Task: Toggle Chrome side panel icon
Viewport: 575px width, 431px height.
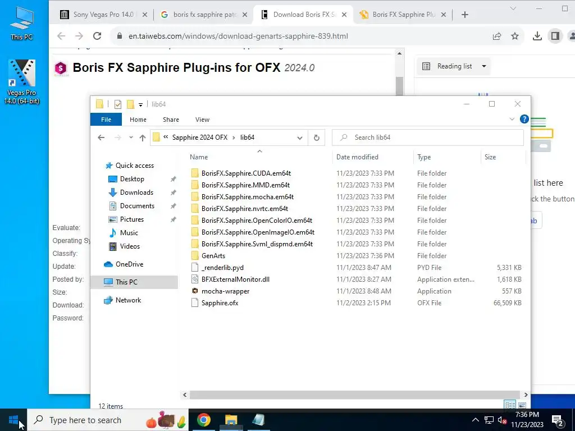Action: 555,36
